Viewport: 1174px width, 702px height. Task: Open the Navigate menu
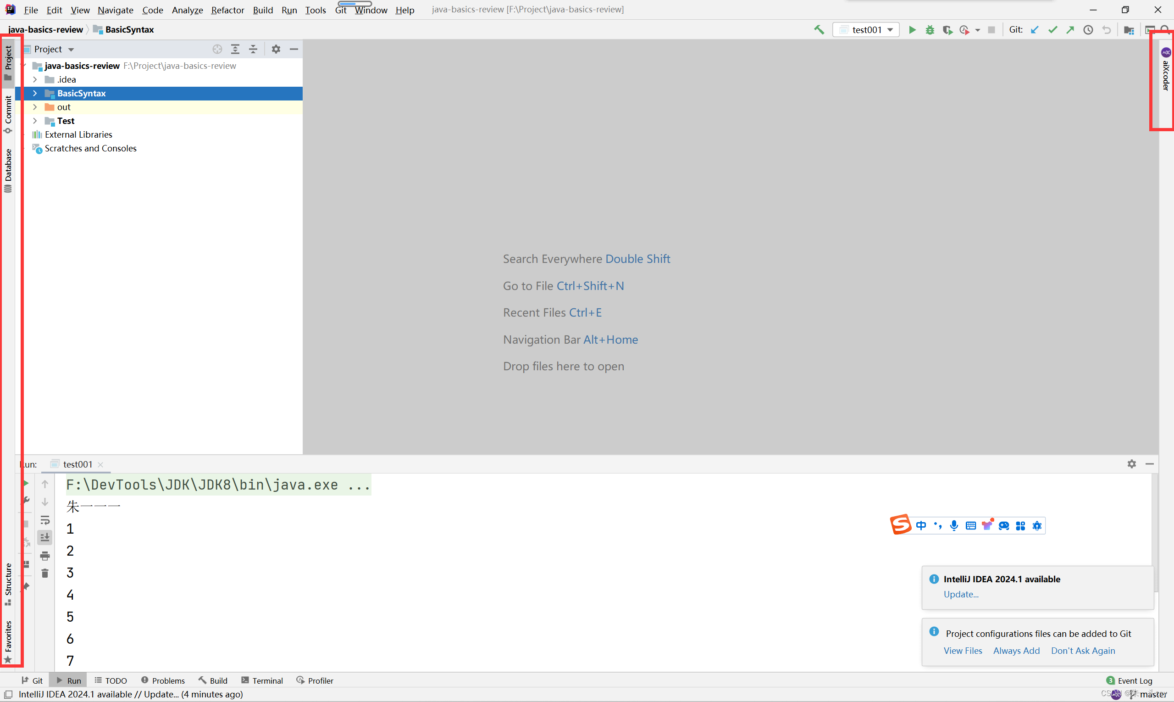tap(116, 10)
